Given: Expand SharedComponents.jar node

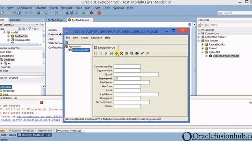Looking at the screenshot, I should click(206, 56).
